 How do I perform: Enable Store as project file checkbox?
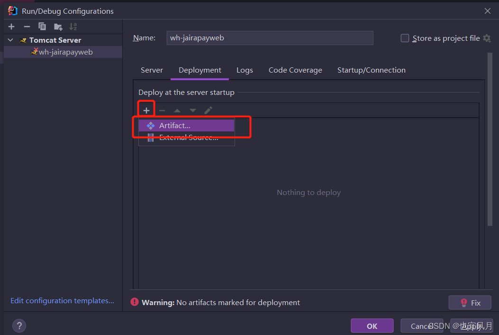[405, 38]
